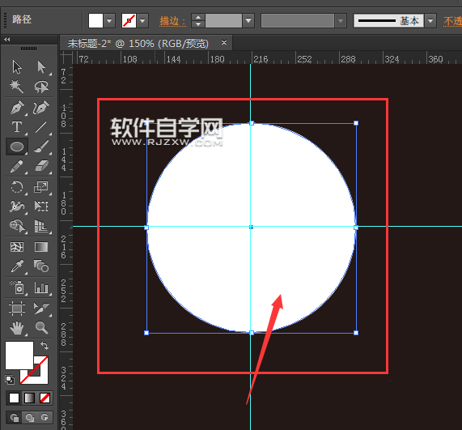Select the Rotate tool
Screen dimensions: 462x430
coord(17,187)
